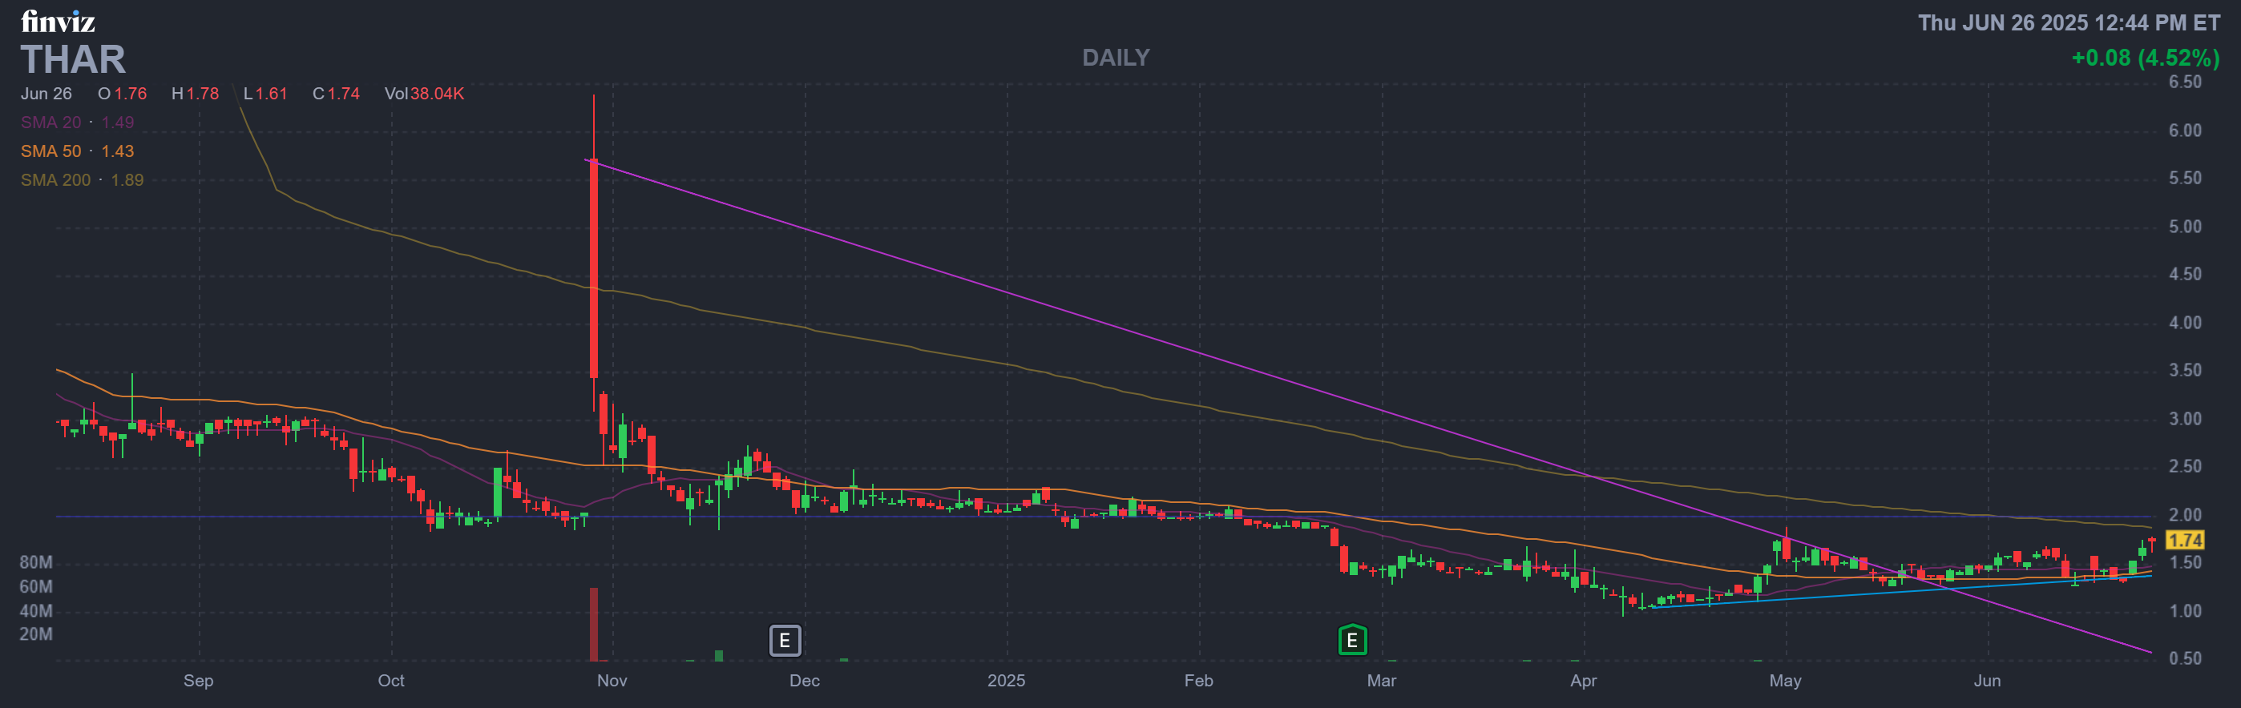
Task: Click the Vol 38.04K value
Action: pyautogui.click(x=425, y=94)
